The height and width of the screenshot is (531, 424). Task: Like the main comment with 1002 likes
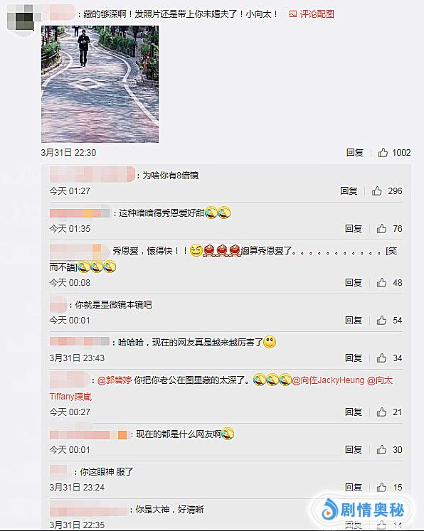pos(383,153)
